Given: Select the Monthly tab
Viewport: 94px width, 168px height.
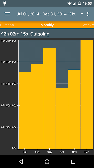Looking at the screenshot, I should pos(47,25).
